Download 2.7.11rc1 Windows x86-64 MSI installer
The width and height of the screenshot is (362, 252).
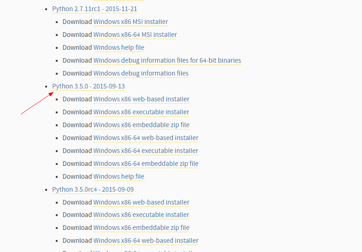coord(135,35)
